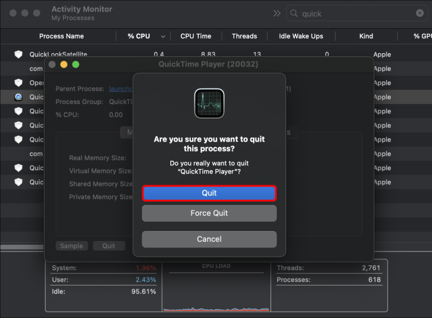Click the Activity Monitor heartbeat icon in the dialog

[x=209, y=103]
